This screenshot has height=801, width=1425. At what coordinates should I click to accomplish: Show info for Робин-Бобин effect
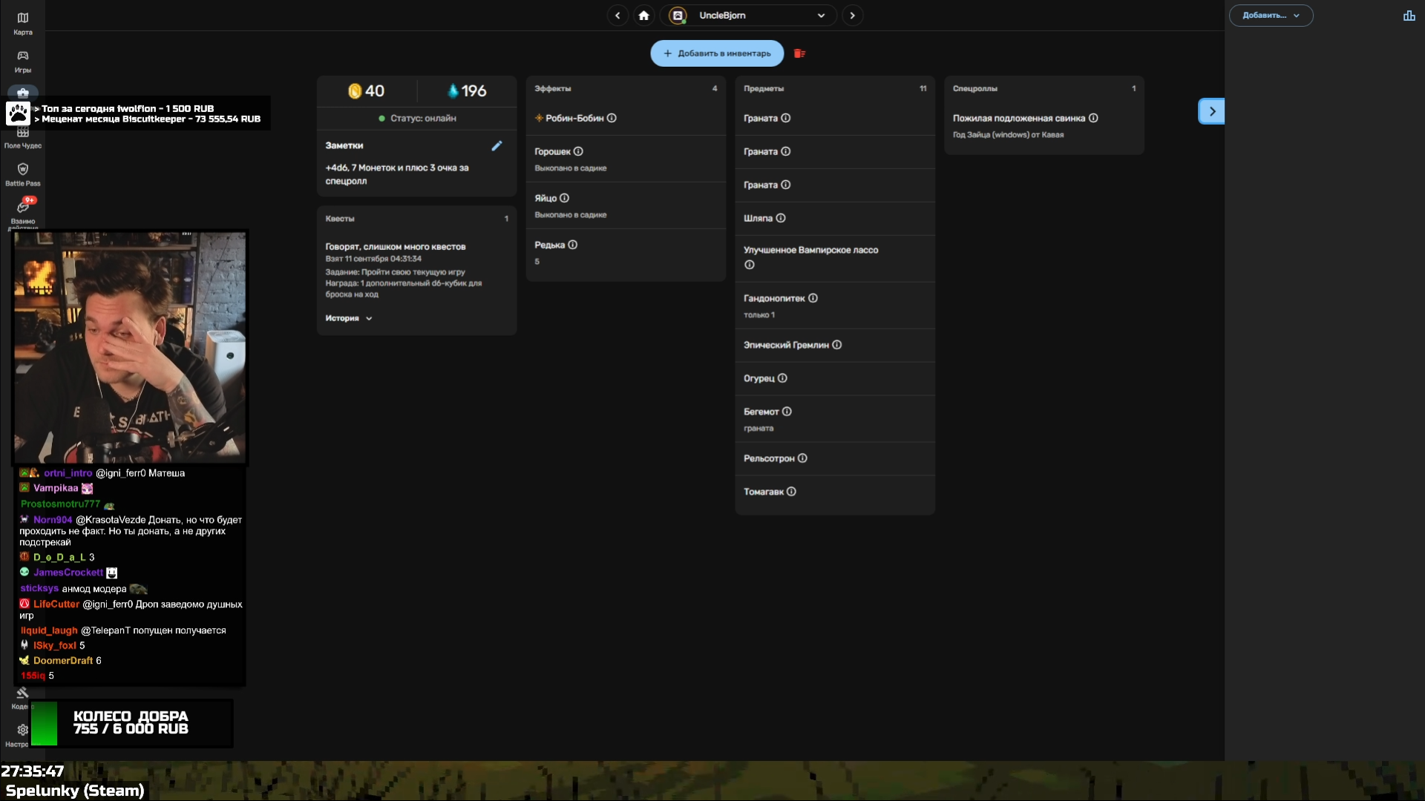pos(612,118)
